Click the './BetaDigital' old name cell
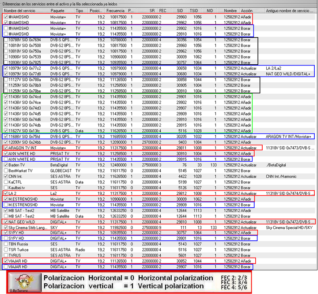The width and height of the screenshot is (318, 294). coord(276,165)
